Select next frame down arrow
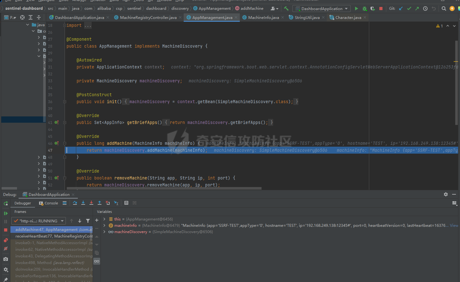This screenshot has width=460, height=282. (80, 221)
